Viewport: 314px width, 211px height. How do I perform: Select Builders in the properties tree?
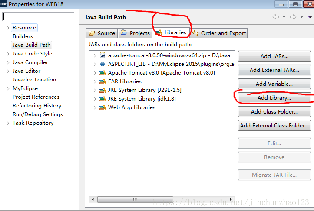pos(23,36)
